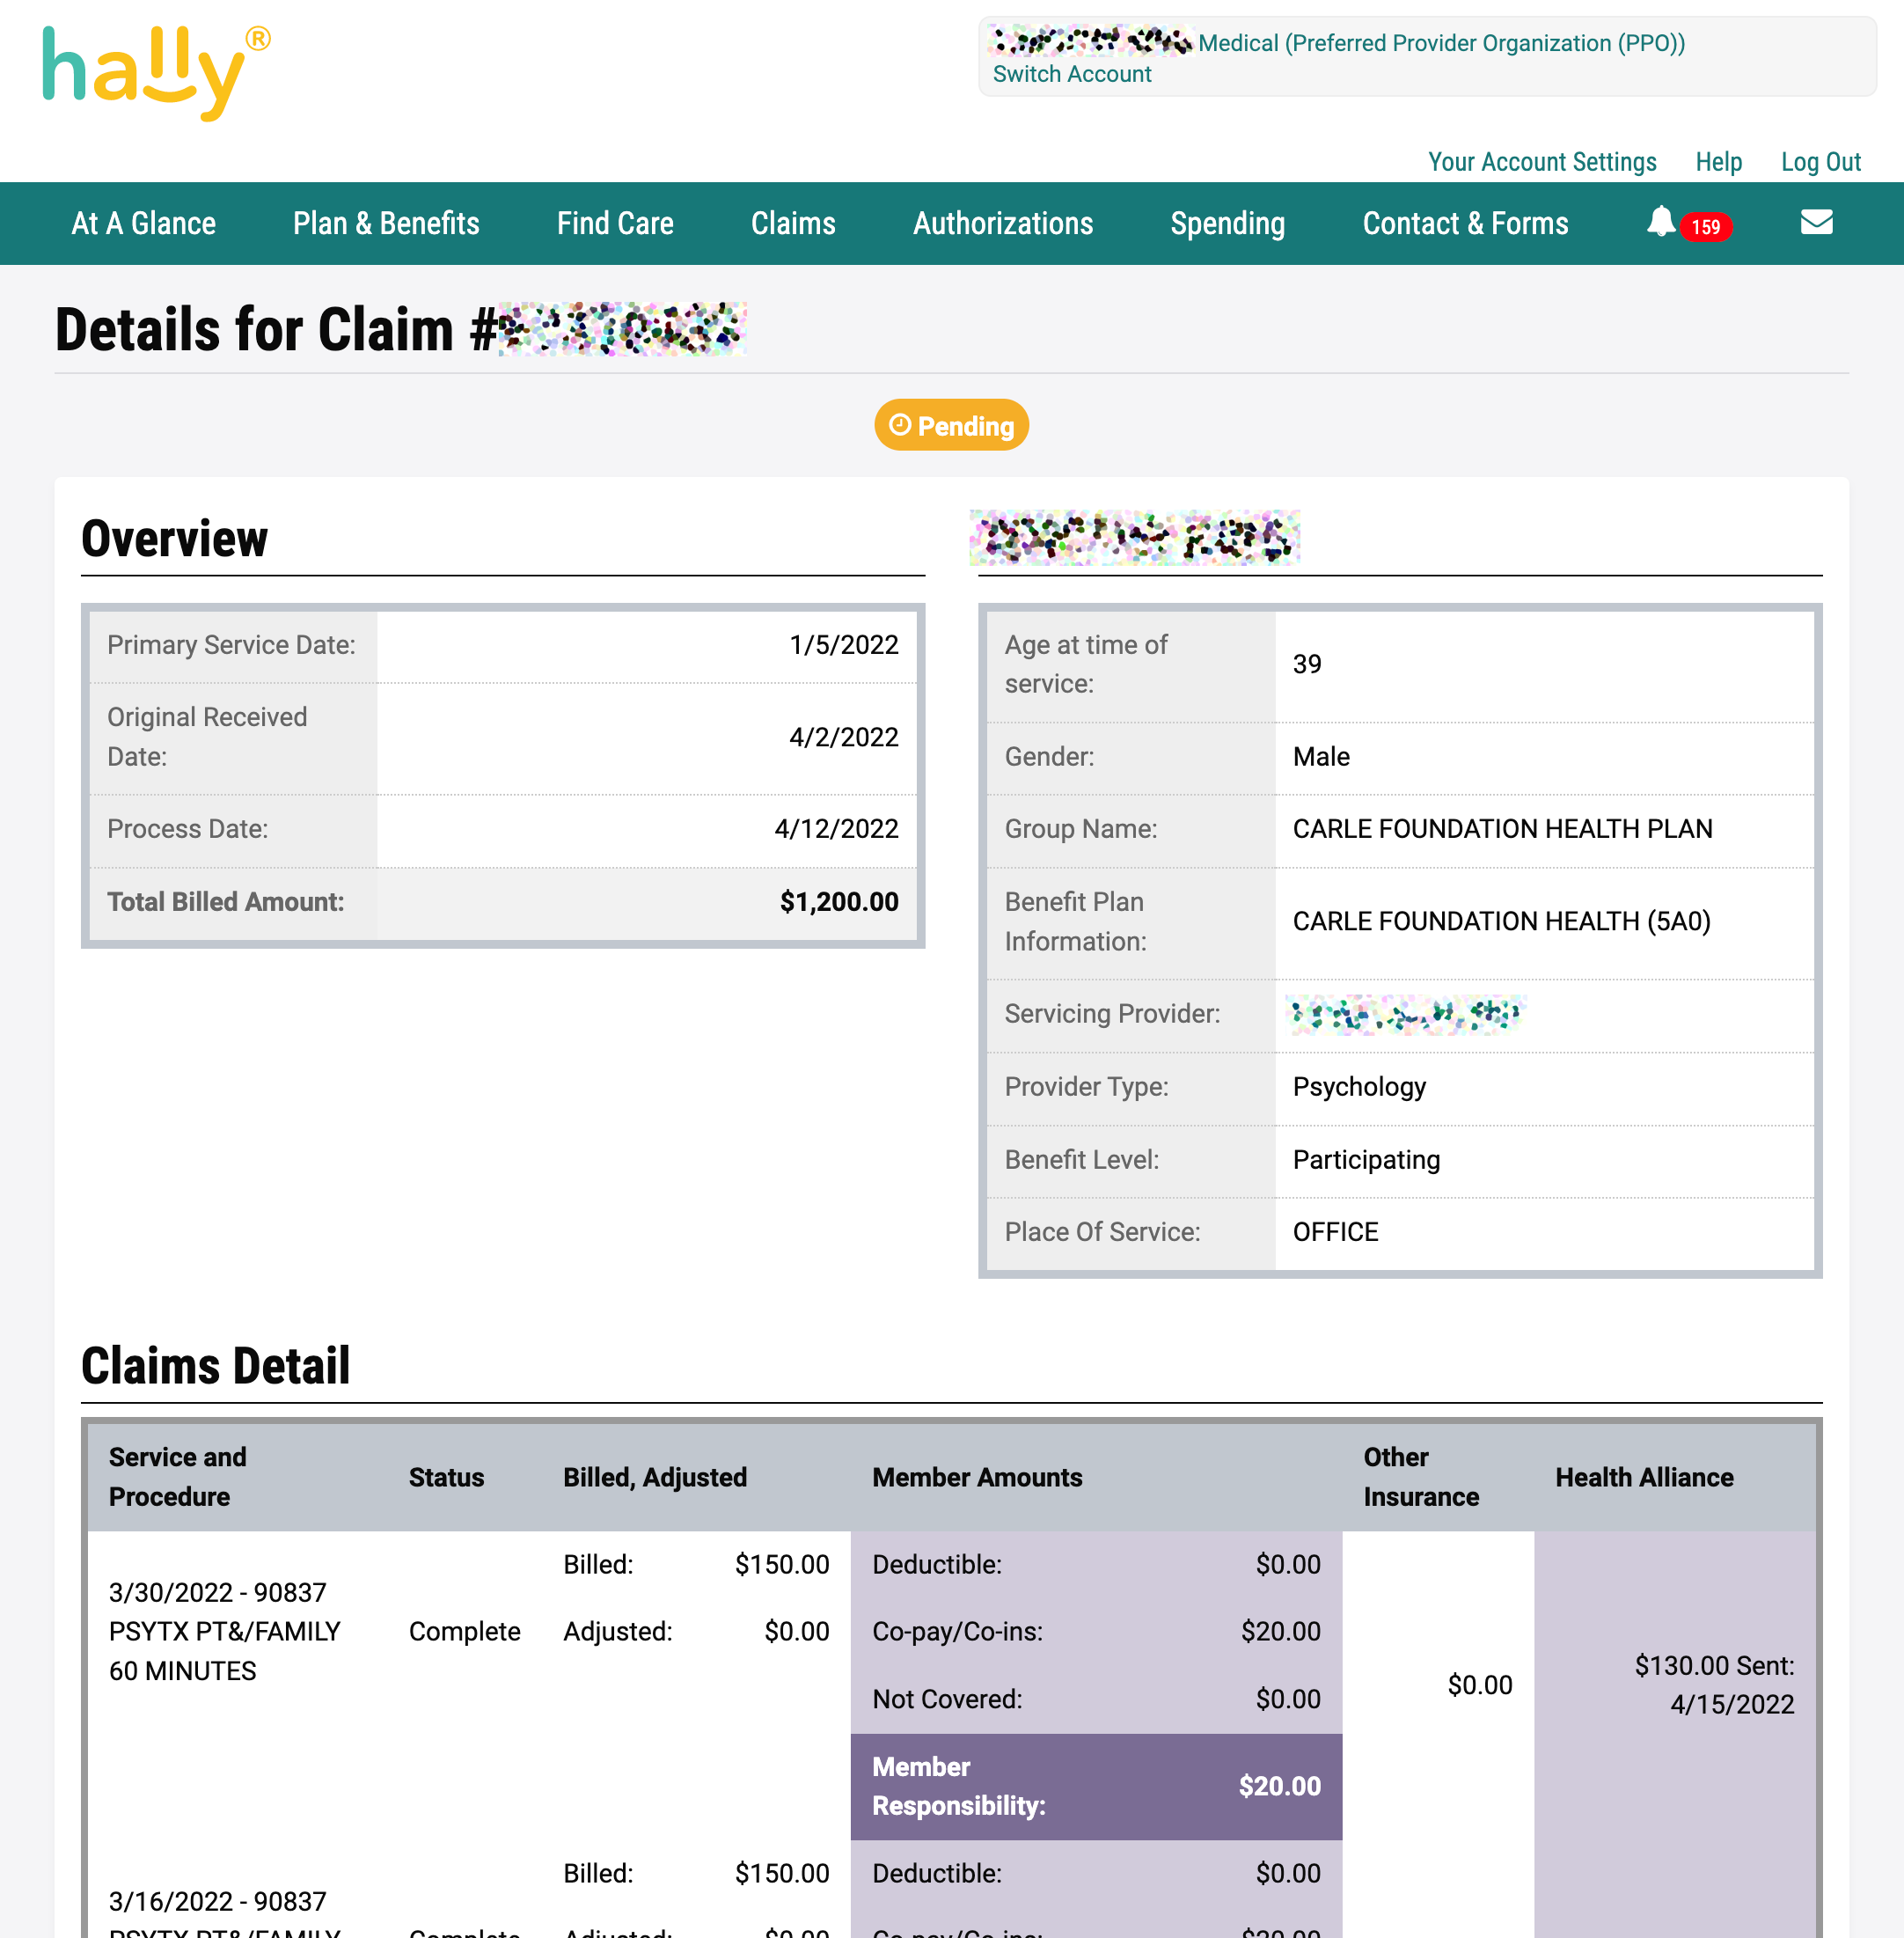Click Place Of Service value OFFICE
Image resolution: width=1904 pixels, height=1938 pixels.
point(1334,1233)
